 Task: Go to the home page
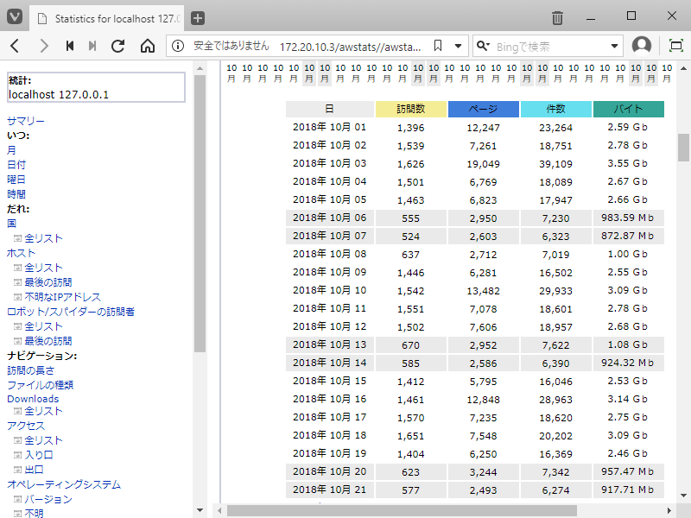147,46
